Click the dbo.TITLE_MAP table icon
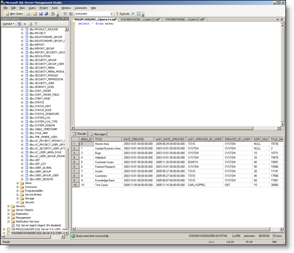The width and height of the screenshot is (294, 253). 26,133
